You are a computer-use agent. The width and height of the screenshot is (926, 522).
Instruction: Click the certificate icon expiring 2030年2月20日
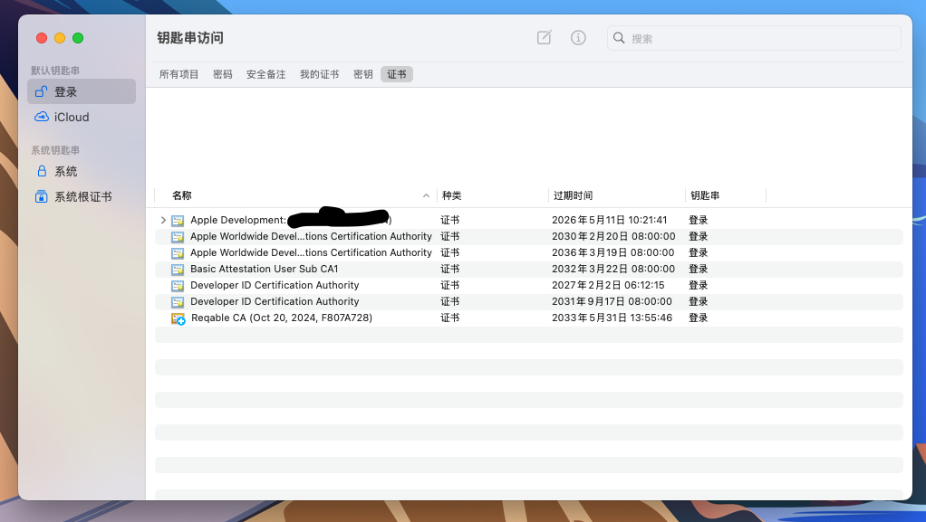point(178,237)
